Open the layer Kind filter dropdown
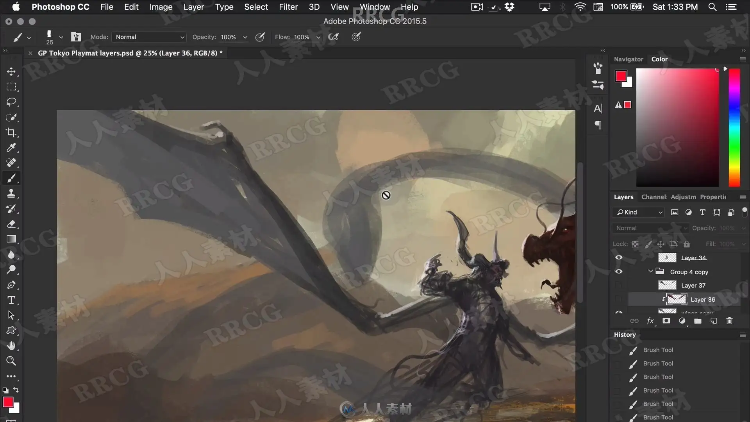 click(x=638, y=212)
